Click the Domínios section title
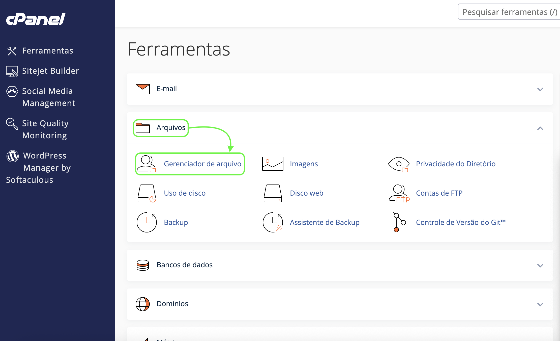 [x=172, y=304]
